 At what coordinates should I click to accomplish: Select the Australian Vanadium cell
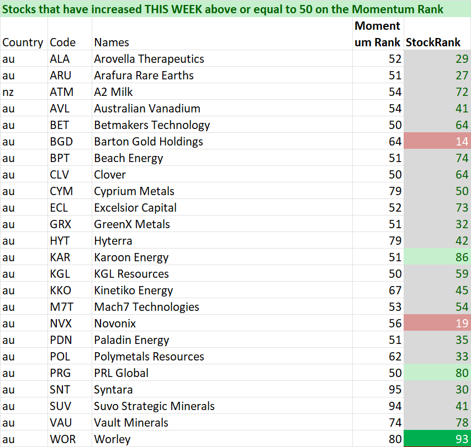point(222,108)
